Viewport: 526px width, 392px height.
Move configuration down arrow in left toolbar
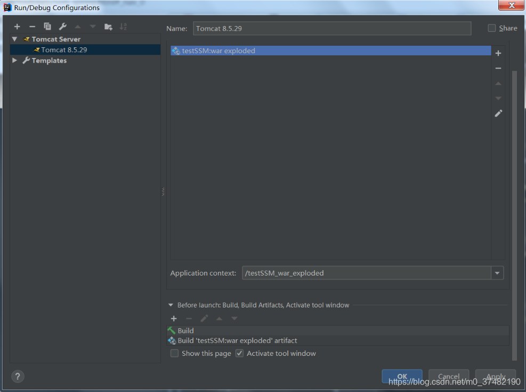pyautogui.click(x=93, y=27)
